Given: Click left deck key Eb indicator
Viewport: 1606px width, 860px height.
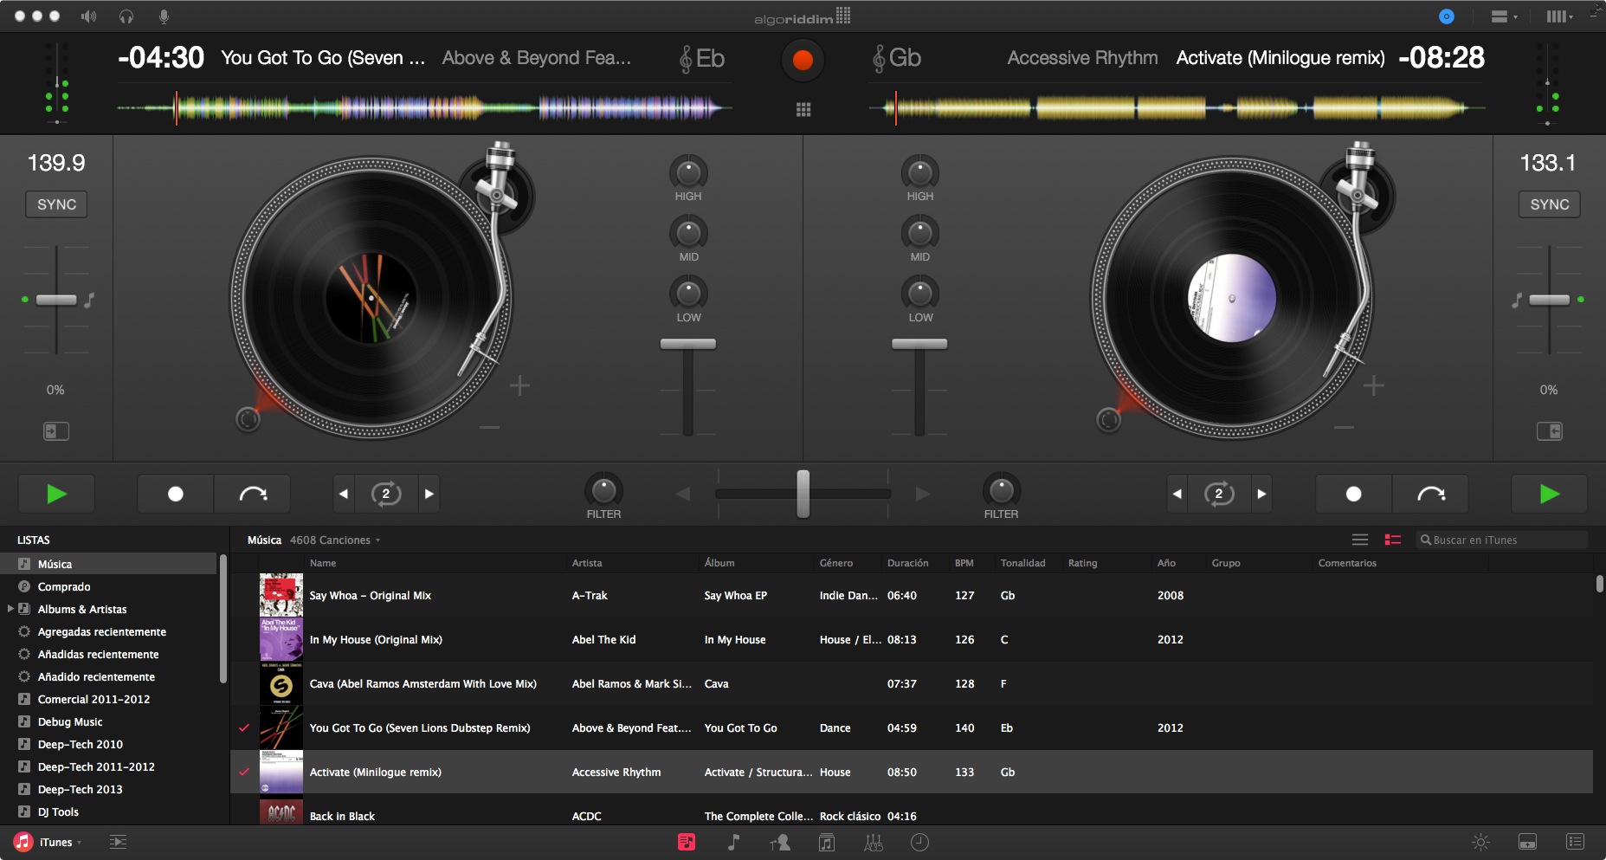Looking at the screenshot, I should [x=702, y=58].
